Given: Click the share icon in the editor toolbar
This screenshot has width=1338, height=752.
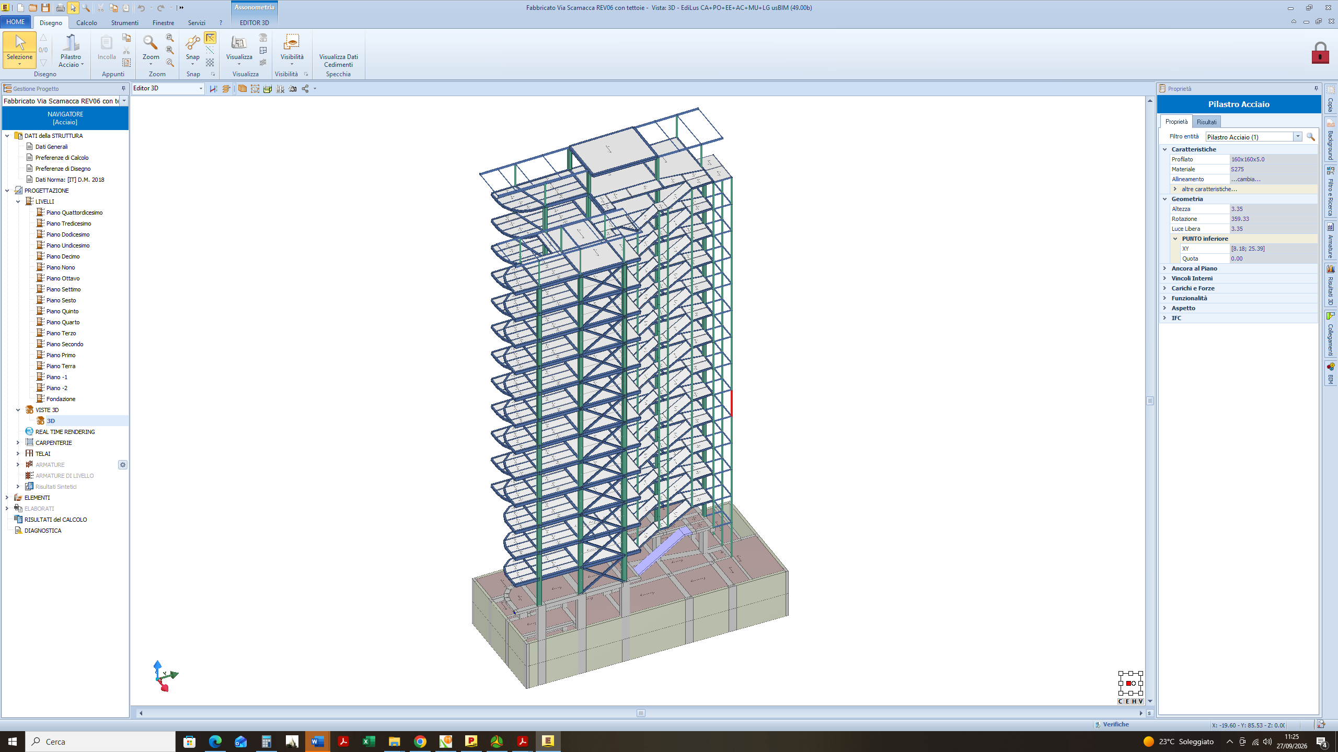Looking at the screenshot, I should [x=305, y=89].
